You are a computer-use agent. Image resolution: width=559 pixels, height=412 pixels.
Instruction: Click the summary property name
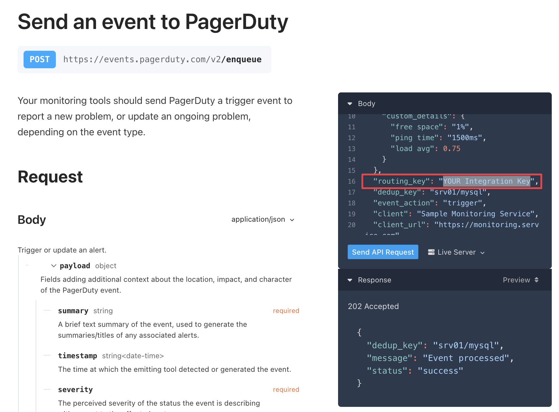coord(73,311)
